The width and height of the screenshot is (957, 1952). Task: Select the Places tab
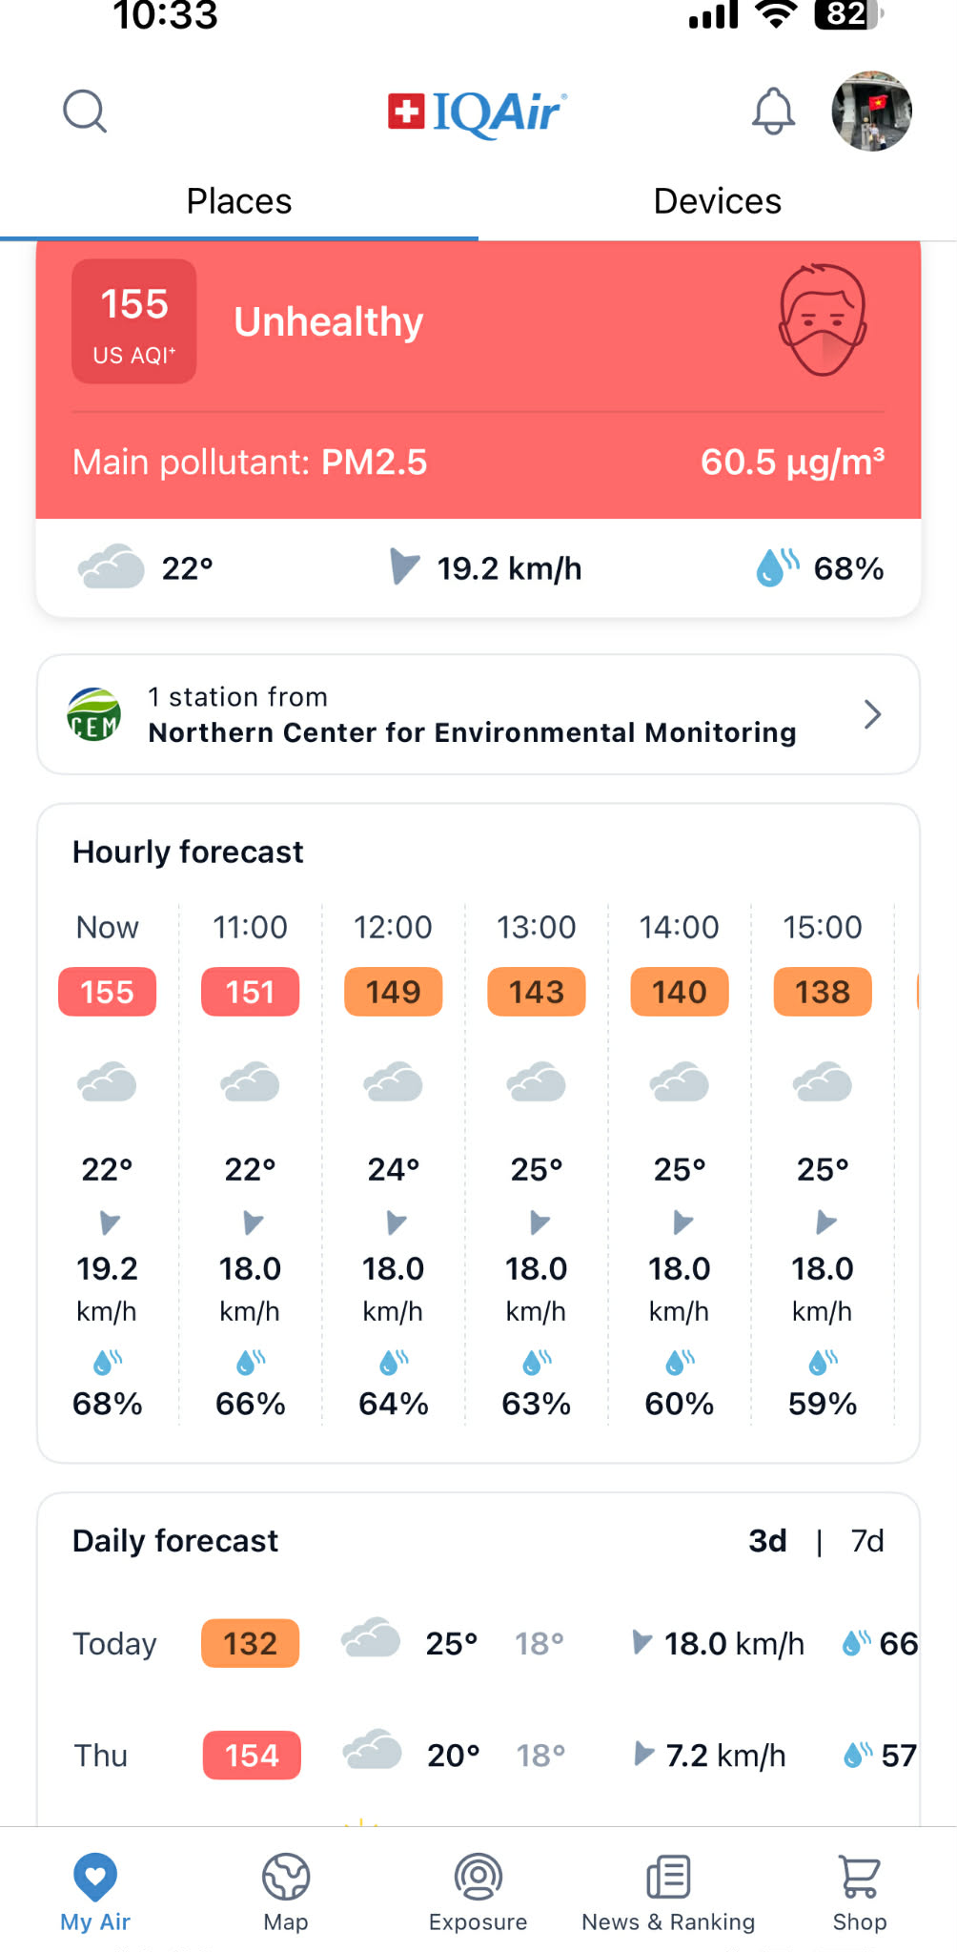pos(239,201)
